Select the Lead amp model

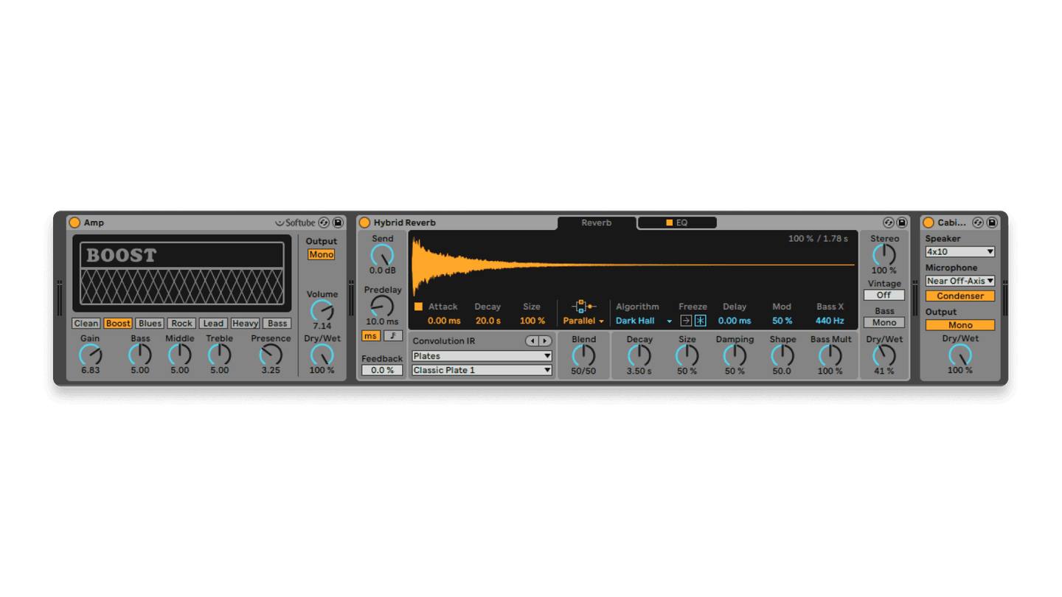click(x=212, y=323)
